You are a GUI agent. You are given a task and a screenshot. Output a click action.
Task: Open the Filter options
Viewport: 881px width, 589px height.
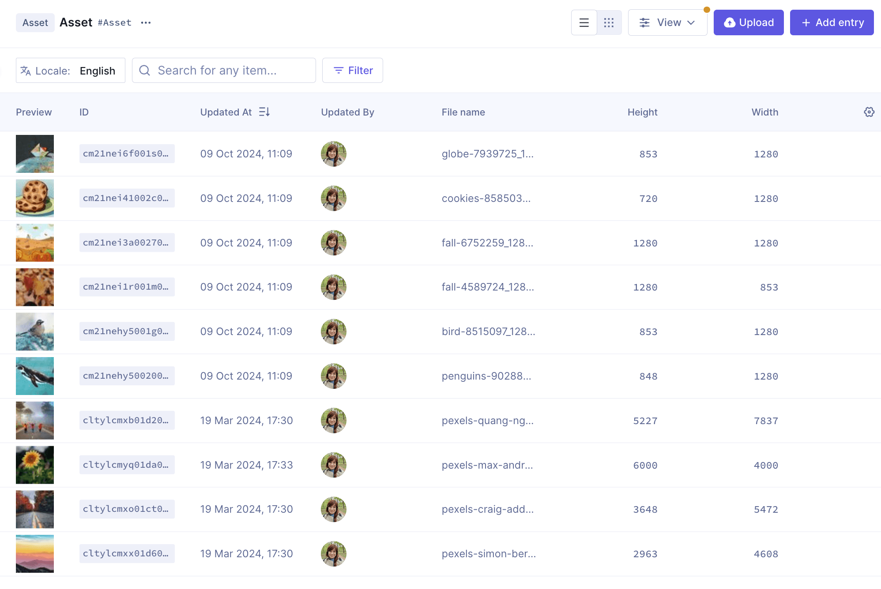[x=353, y=71]
